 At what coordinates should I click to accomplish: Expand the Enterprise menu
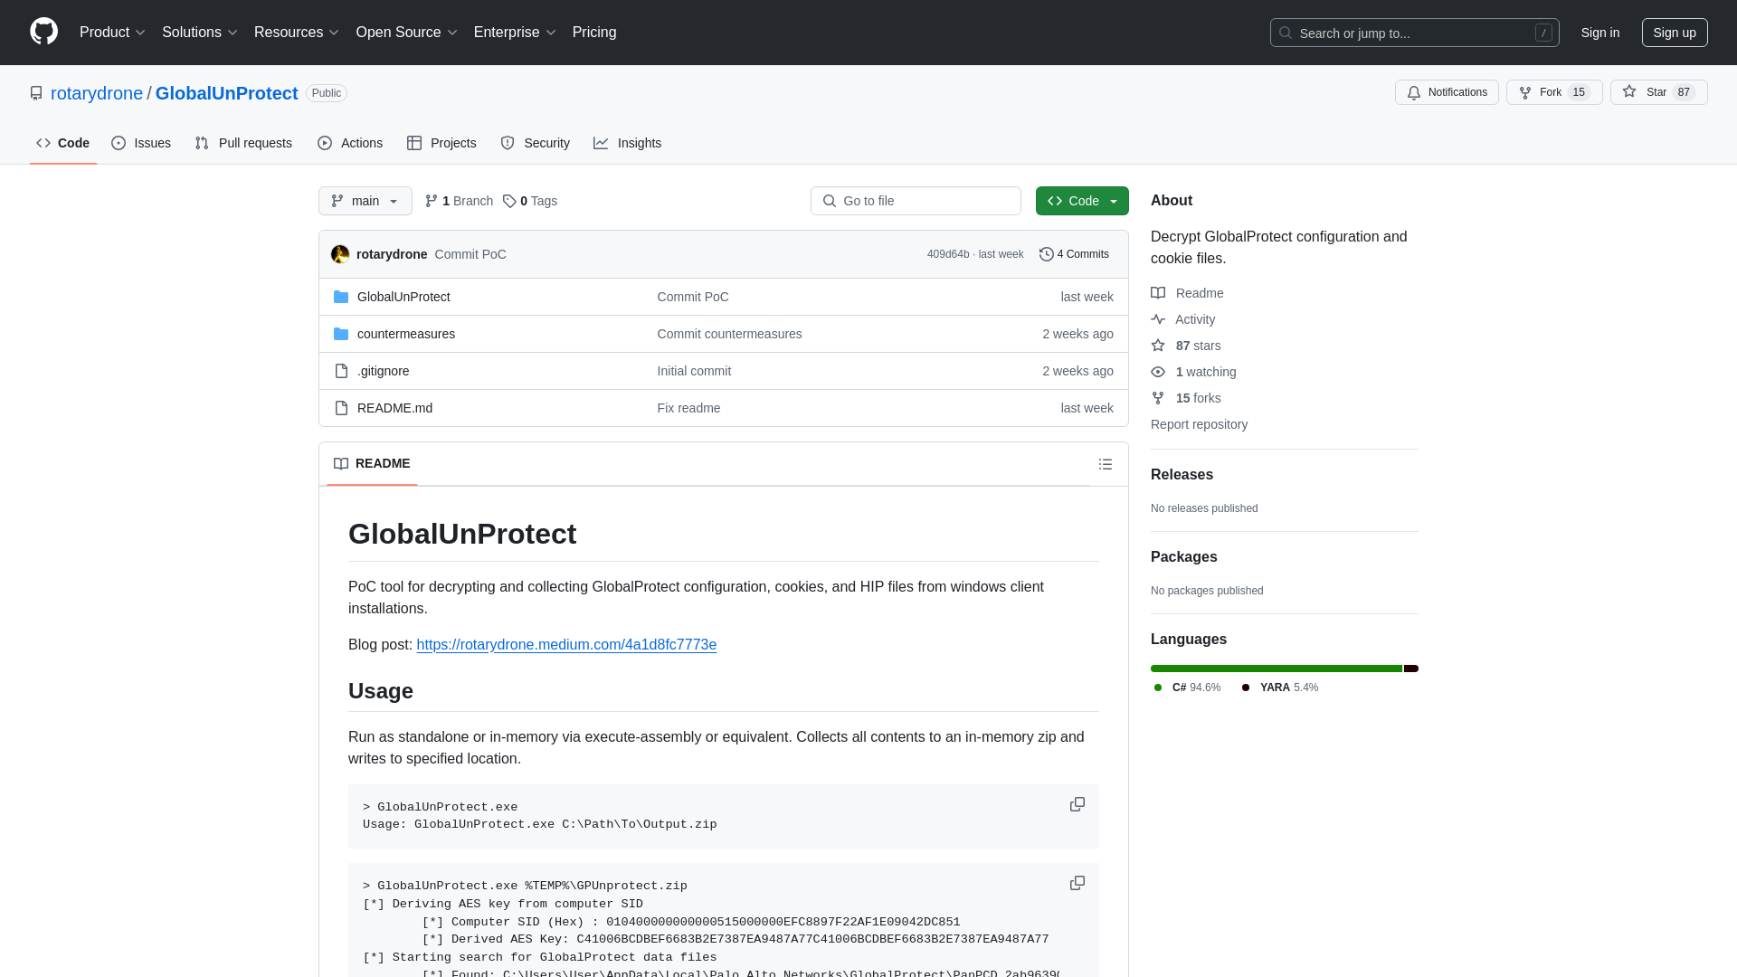(514, 33)
